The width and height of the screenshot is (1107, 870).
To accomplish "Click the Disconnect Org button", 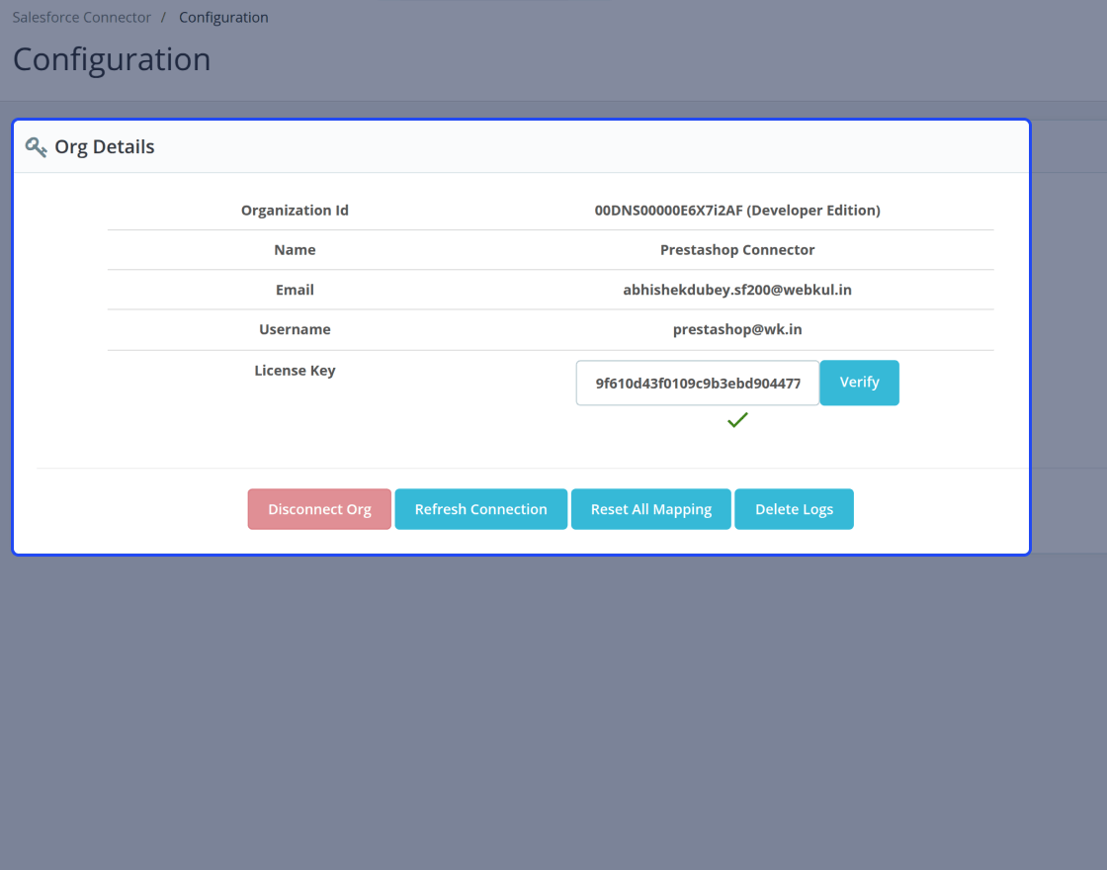I will point(319,509).
